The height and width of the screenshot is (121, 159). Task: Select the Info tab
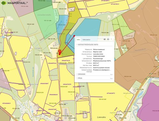point(78,39)
